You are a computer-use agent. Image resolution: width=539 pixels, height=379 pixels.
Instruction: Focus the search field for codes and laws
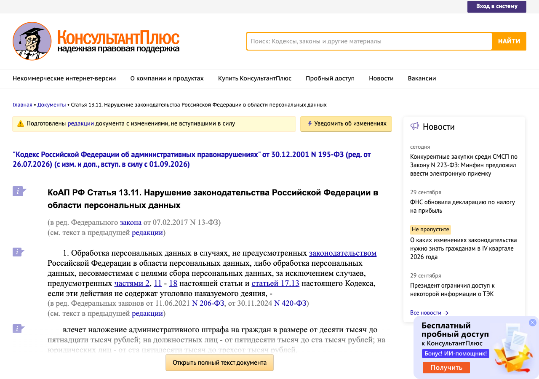(x=369, y=41)
